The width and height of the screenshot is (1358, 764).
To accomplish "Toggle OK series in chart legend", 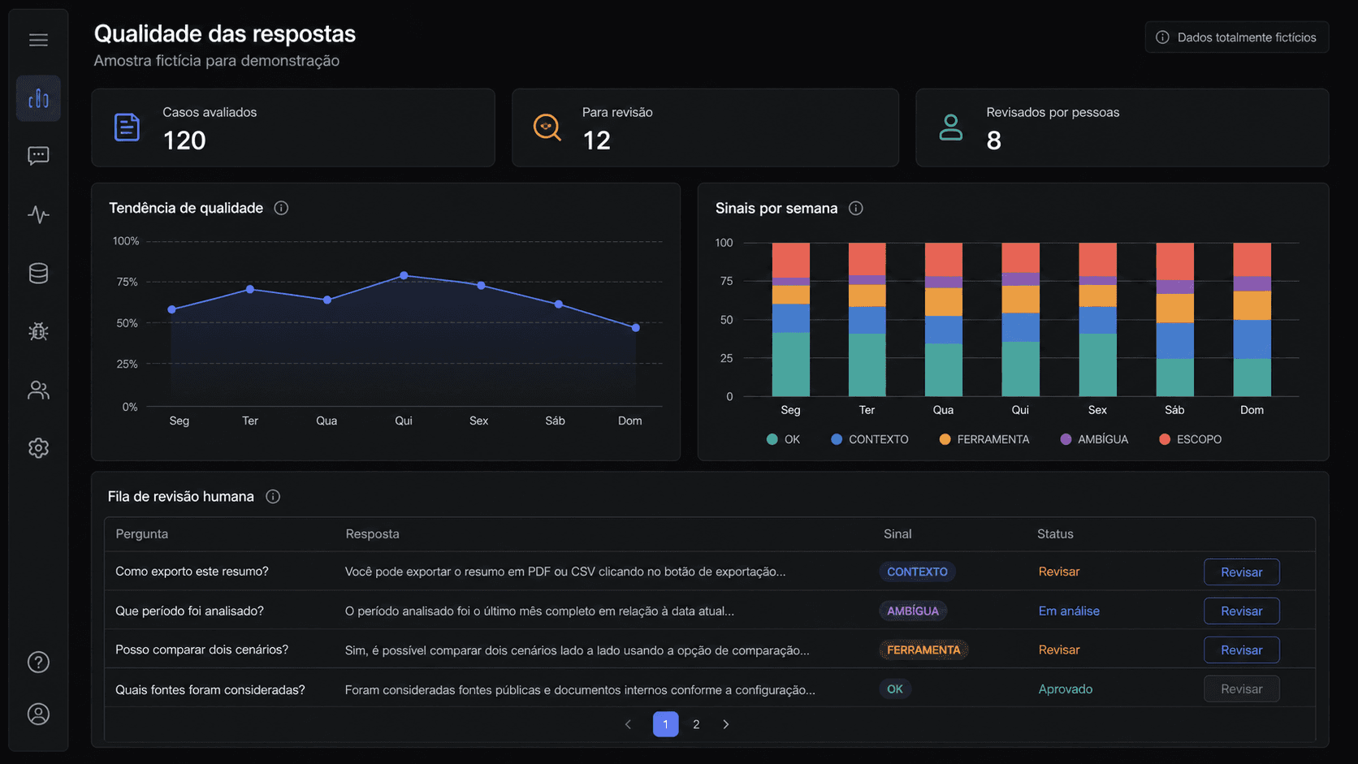I will 784,439.
